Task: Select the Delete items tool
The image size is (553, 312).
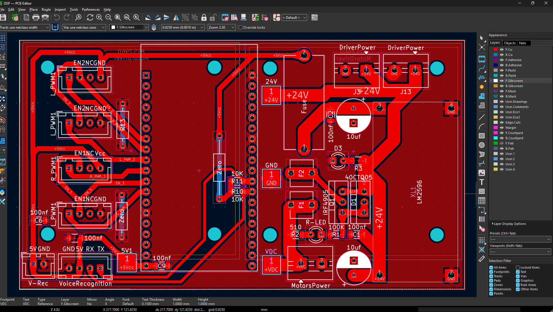Action: click(x=482, y=229)
